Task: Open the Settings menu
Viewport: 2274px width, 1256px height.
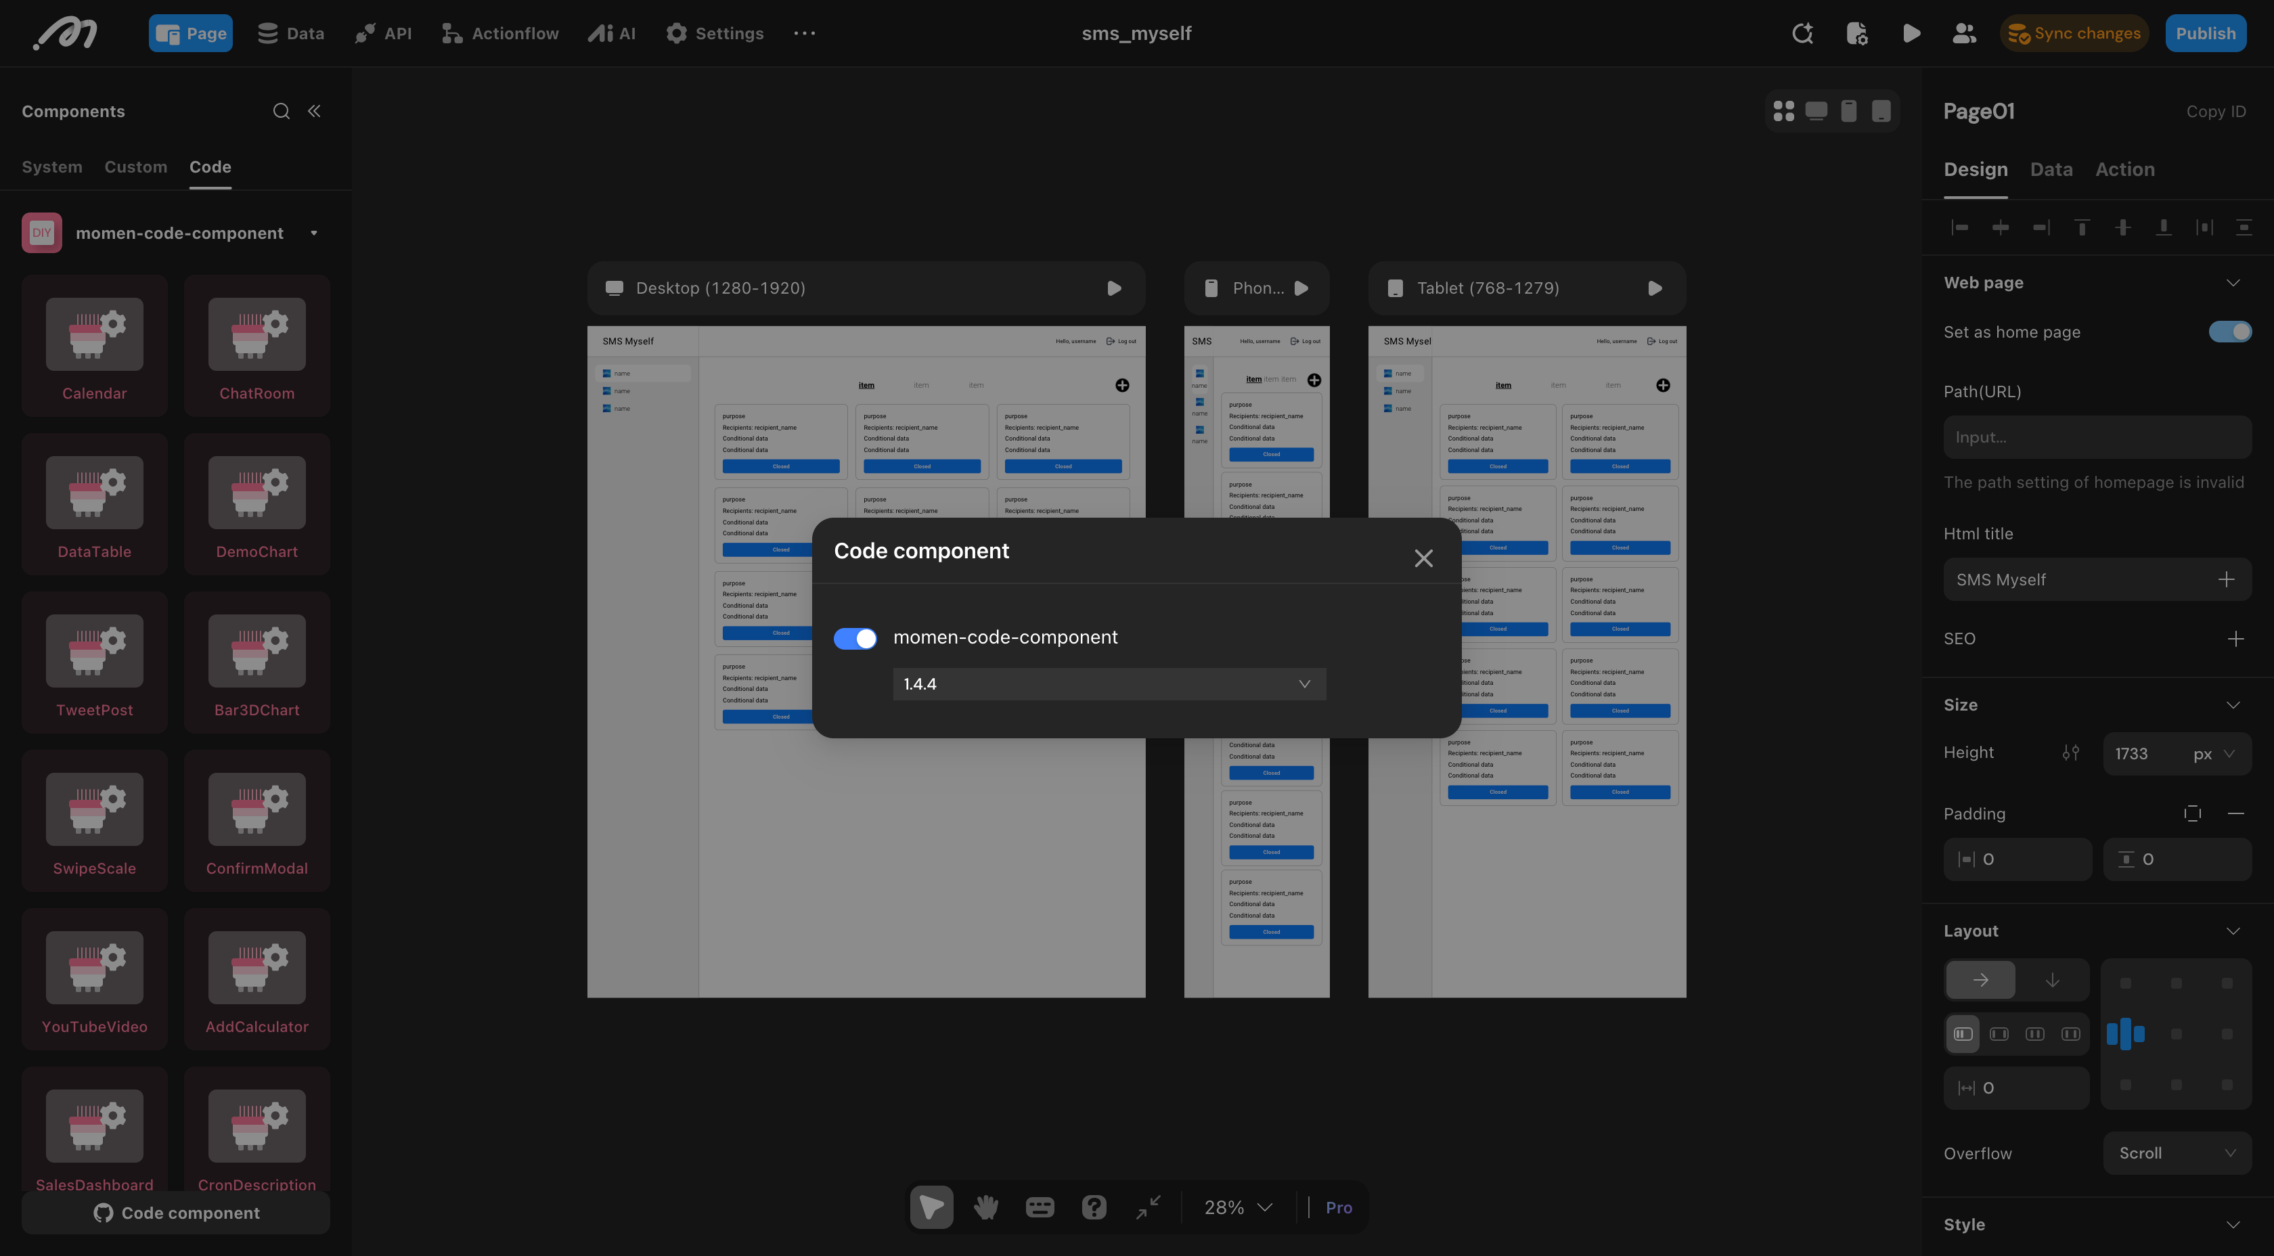Action: [x=715, y=34]
